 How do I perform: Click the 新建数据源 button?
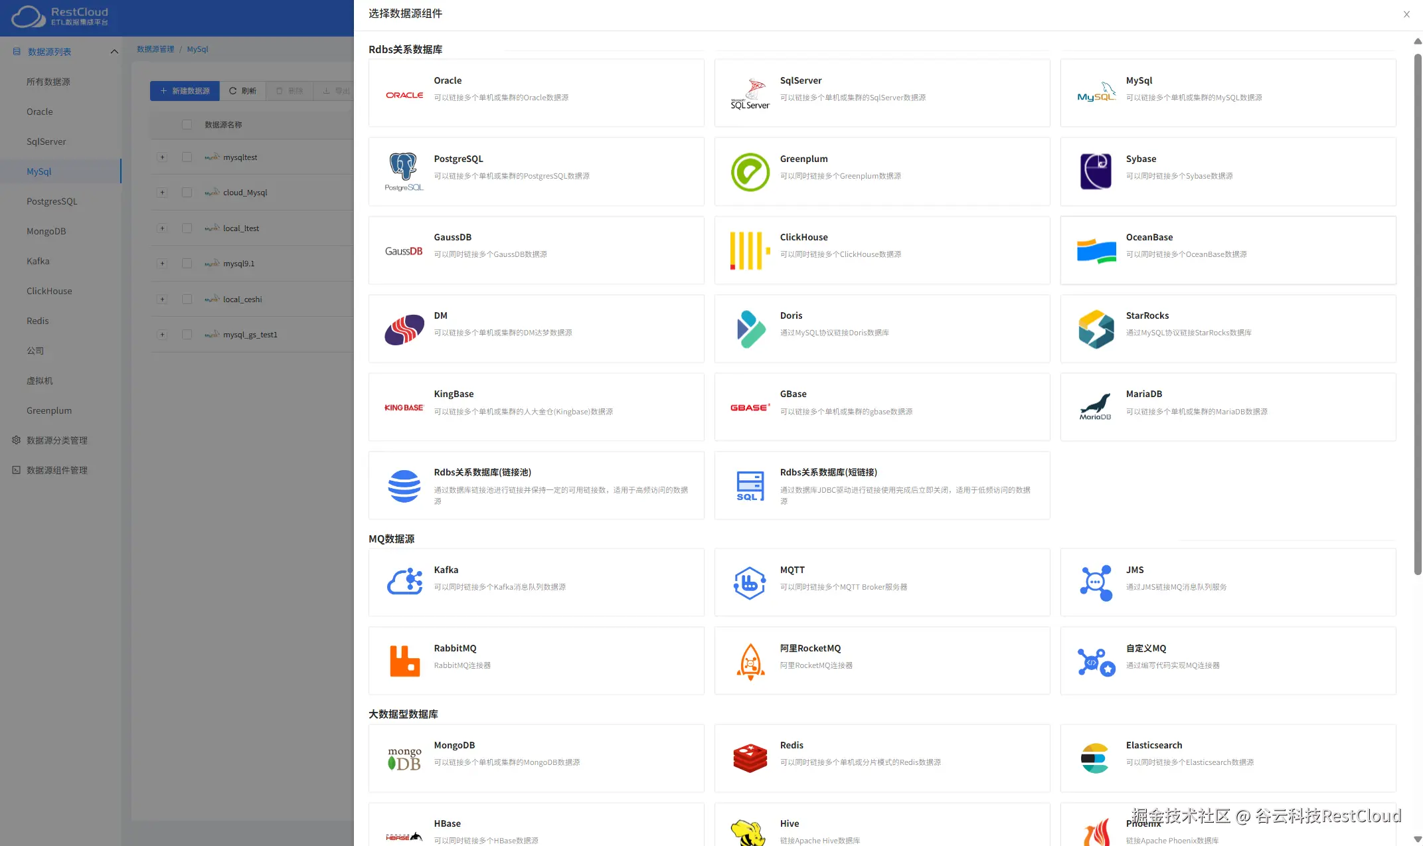185,91
